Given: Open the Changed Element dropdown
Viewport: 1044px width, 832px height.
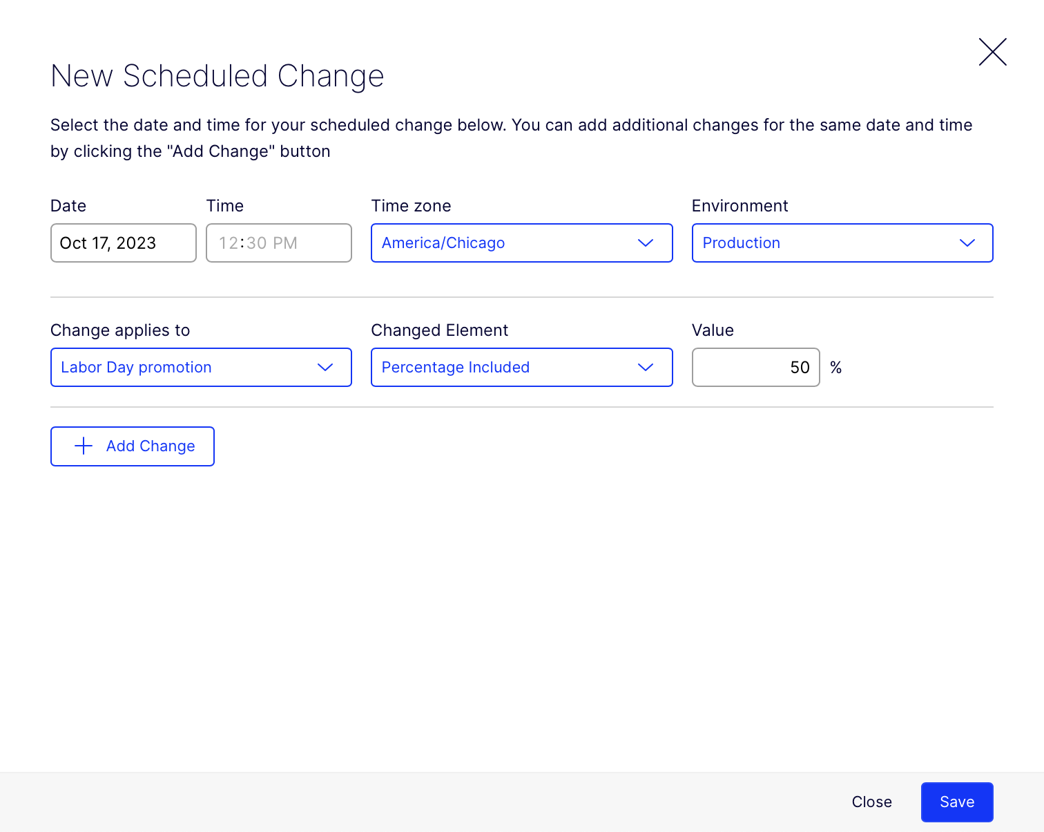Looking at the screenshot, I should coord(521,367).
